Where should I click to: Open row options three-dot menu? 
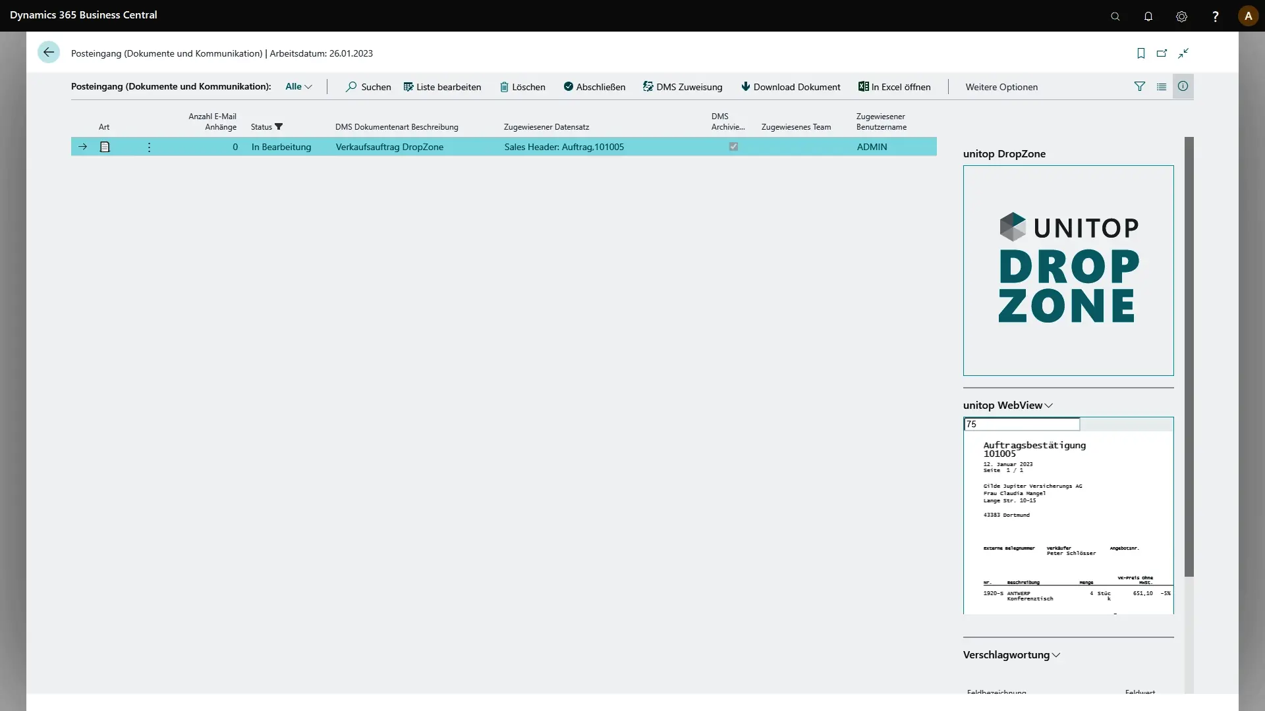(149, 147)
